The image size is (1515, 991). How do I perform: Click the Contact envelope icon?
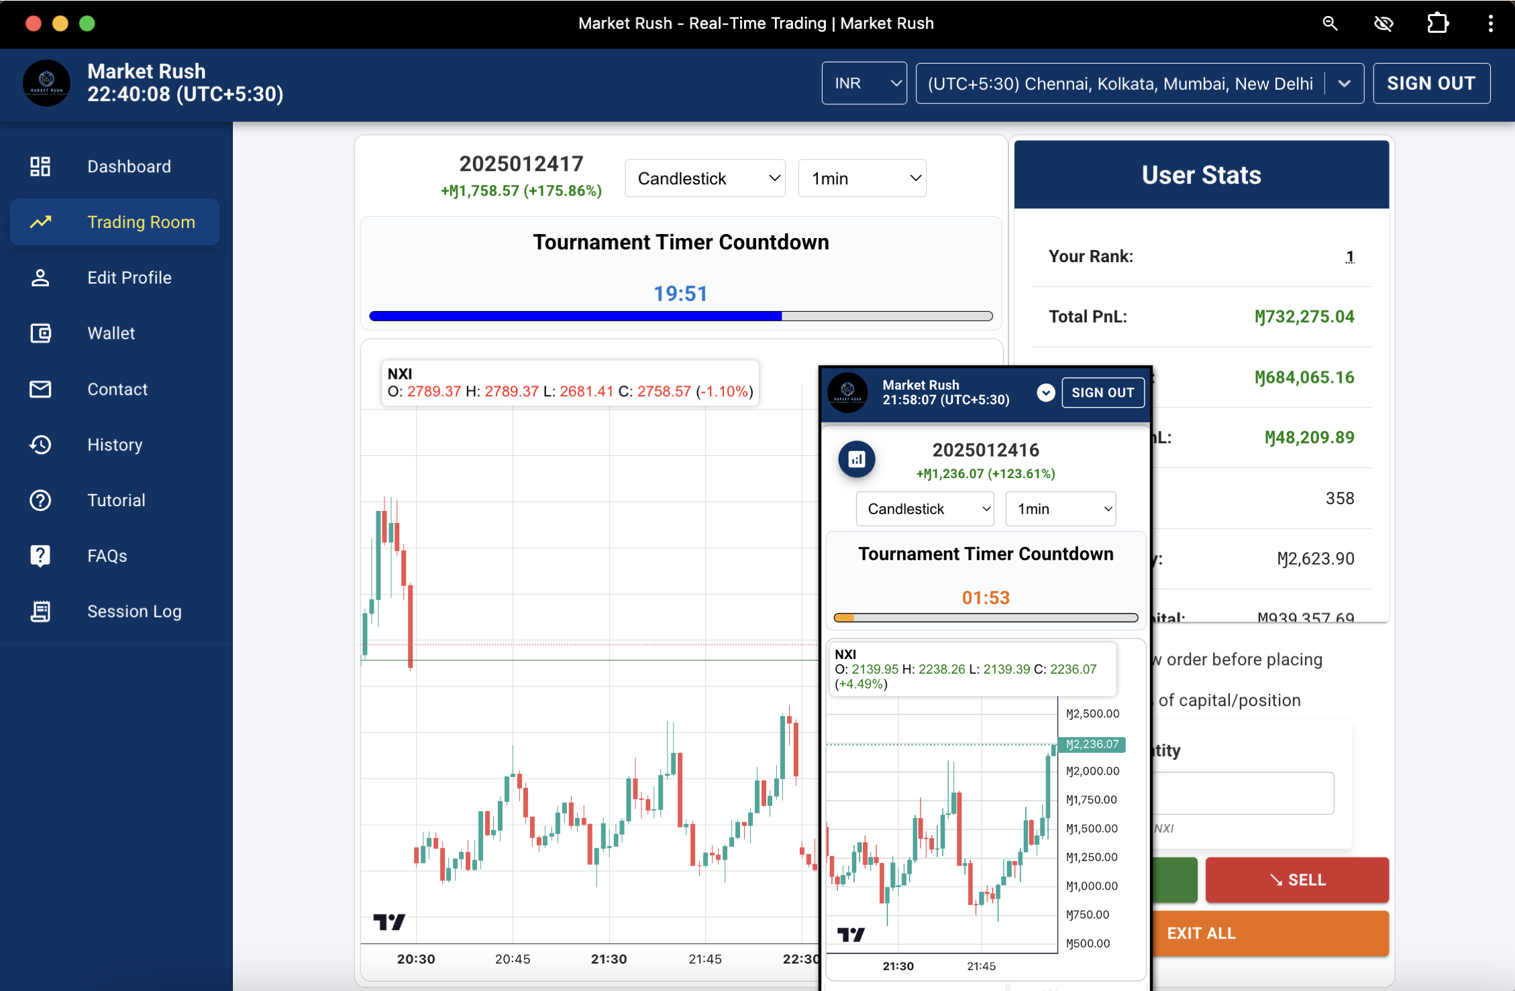point(40,389)
